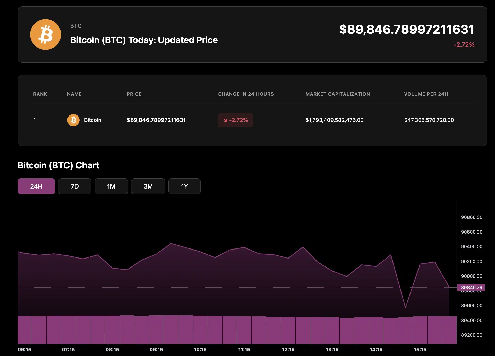Select the 24H chart range tab
This screenshot has height=356, width=495.
click(36, 186)
